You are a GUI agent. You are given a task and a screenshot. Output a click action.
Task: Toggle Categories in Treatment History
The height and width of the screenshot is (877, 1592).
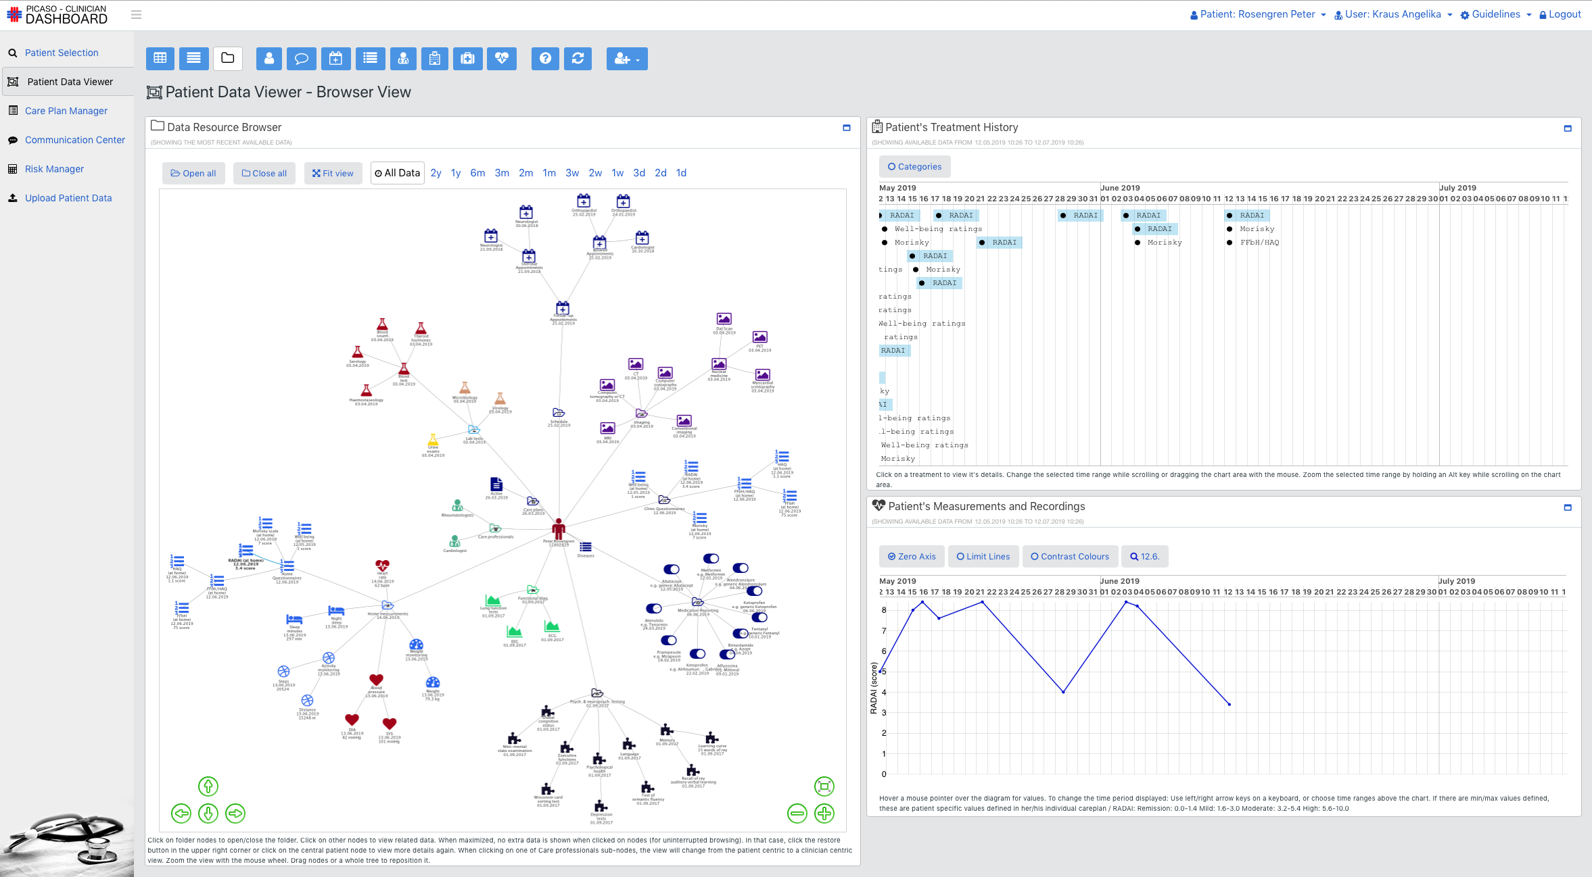pyautogui.click(x=914, y=167)
